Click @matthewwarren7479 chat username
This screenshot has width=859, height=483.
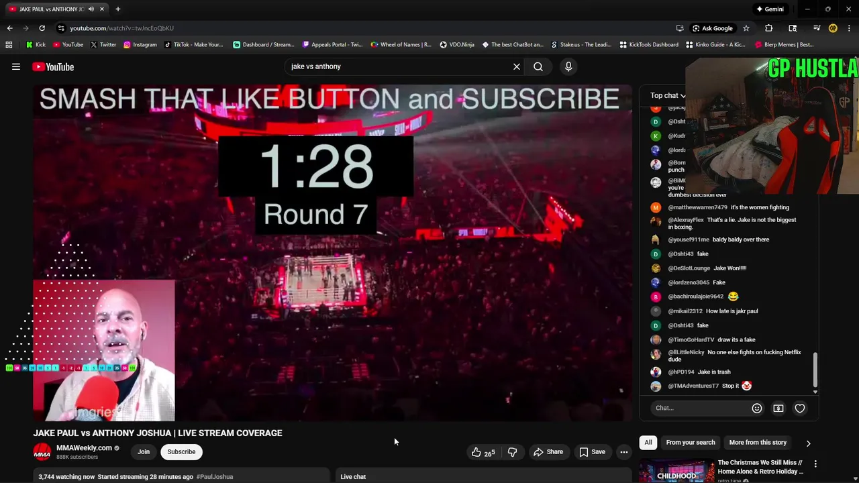pyautogui.click(x=697, y=207)
